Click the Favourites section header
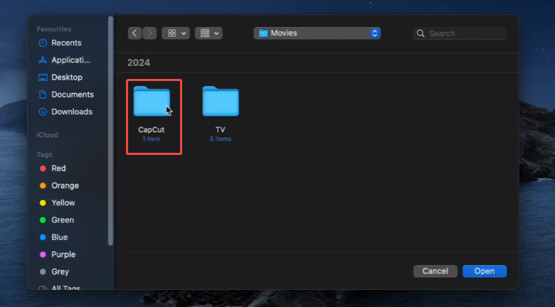Viewport: 555px width, 307px height. coord(54,29)
